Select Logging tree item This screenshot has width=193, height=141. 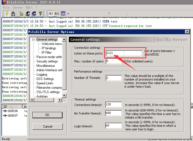coord(42,74)
